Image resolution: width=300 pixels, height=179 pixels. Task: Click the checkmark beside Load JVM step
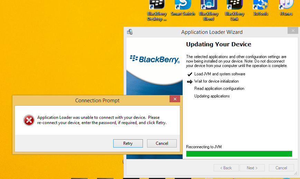(x=190, y=74)
